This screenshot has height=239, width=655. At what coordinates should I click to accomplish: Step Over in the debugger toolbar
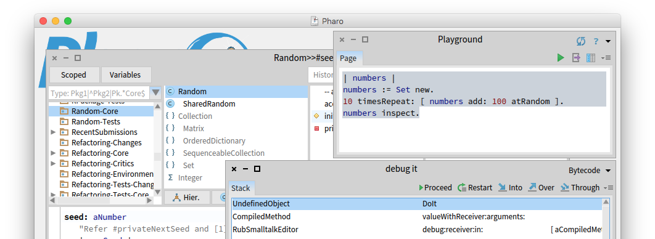(x=541, y=188)
